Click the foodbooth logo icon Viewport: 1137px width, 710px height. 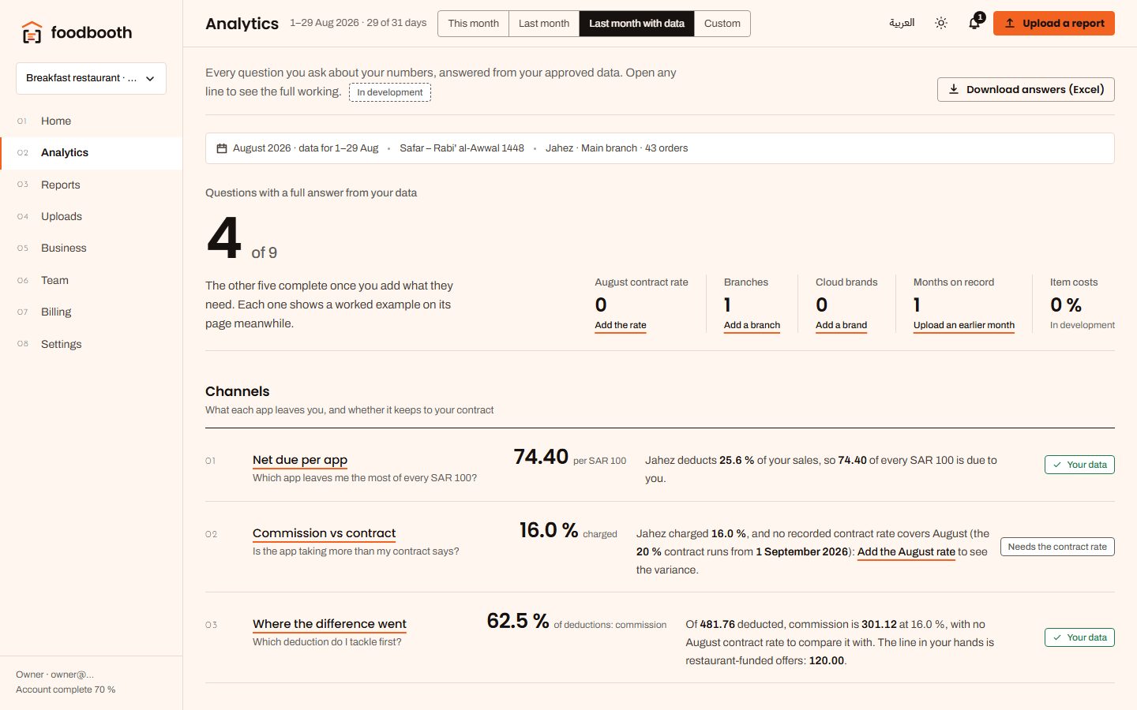click(x=32, y=32)
